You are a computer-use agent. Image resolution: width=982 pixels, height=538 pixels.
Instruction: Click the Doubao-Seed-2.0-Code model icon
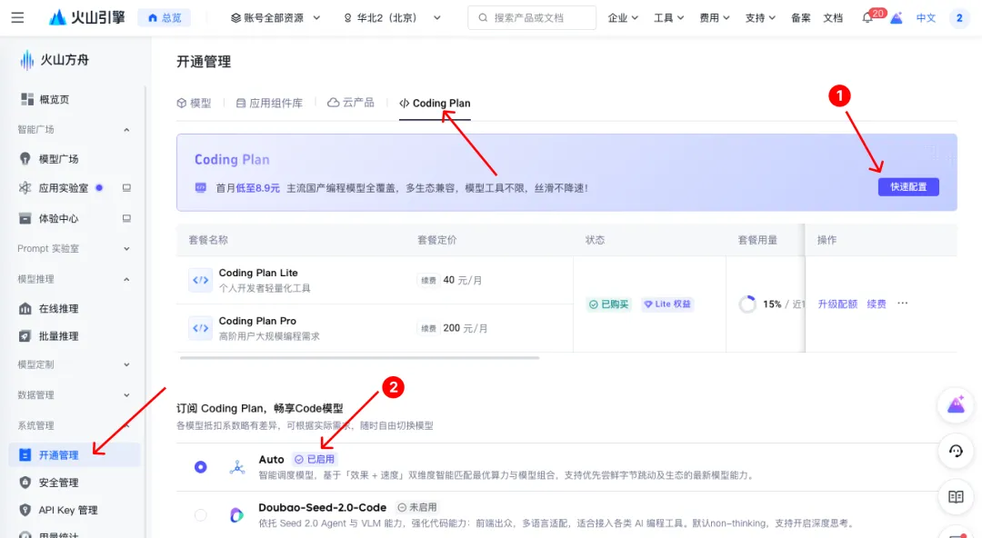[236, 515]
